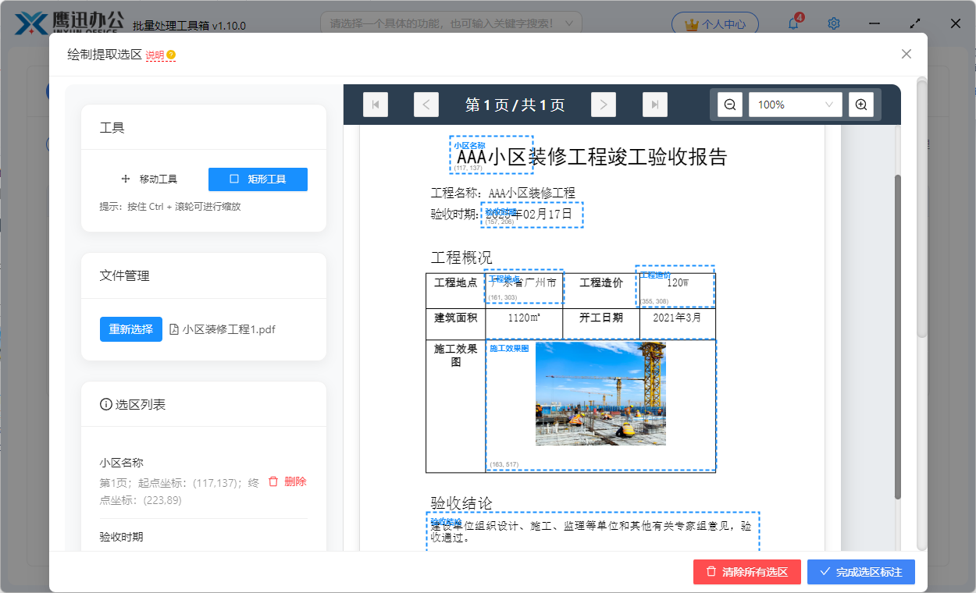This screenshot has width=976, height=593.
Task: Jump to the first page icon
Action: coord(376,104)
